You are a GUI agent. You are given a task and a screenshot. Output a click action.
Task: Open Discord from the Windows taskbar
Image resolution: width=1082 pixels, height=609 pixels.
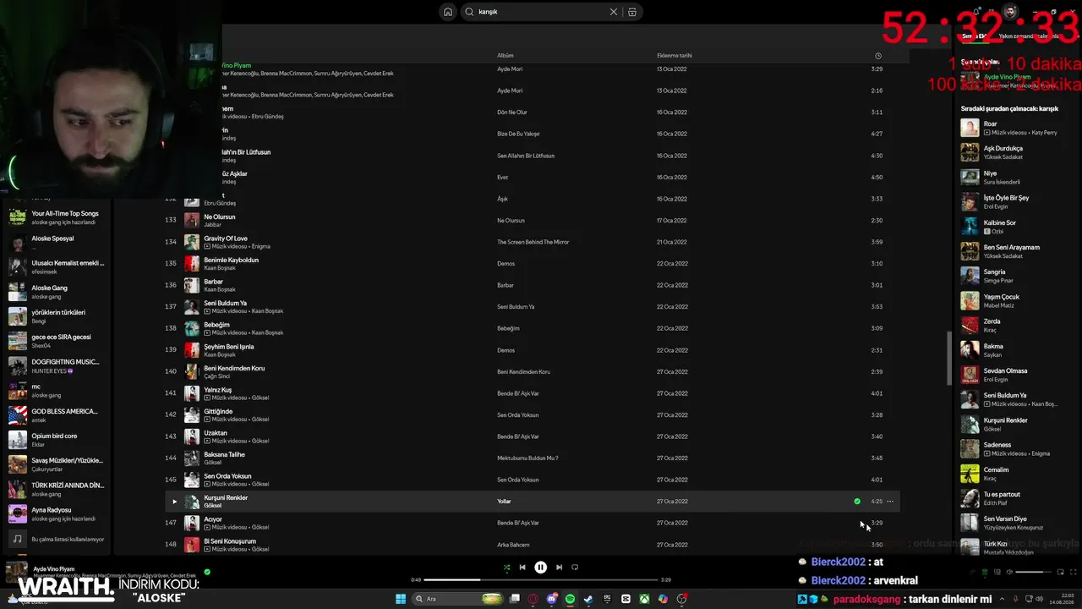click(x=551, y=599)
